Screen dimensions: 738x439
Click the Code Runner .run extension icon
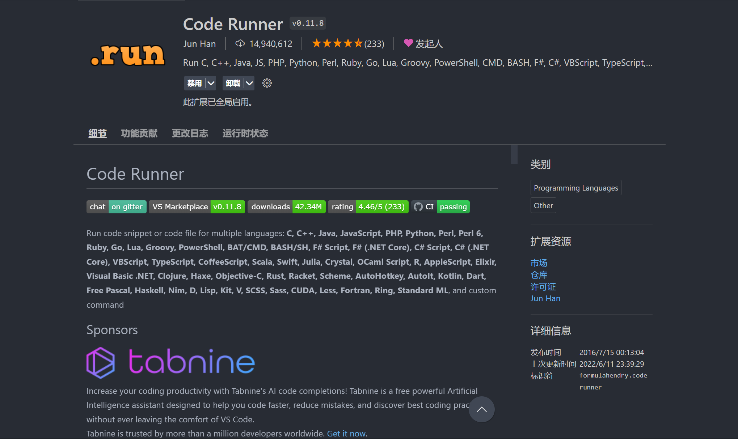[x=127, y=55]
